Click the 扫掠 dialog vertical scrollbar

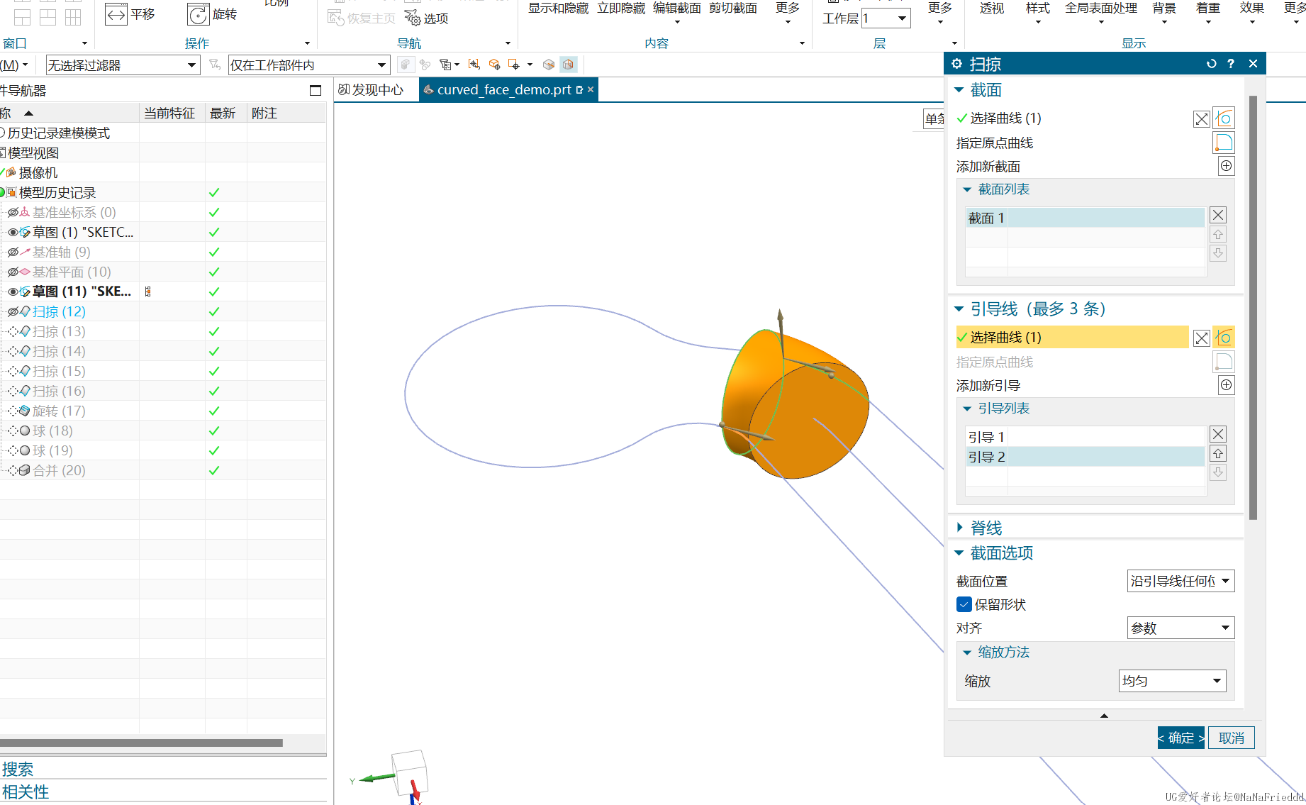click(1253, 307)
